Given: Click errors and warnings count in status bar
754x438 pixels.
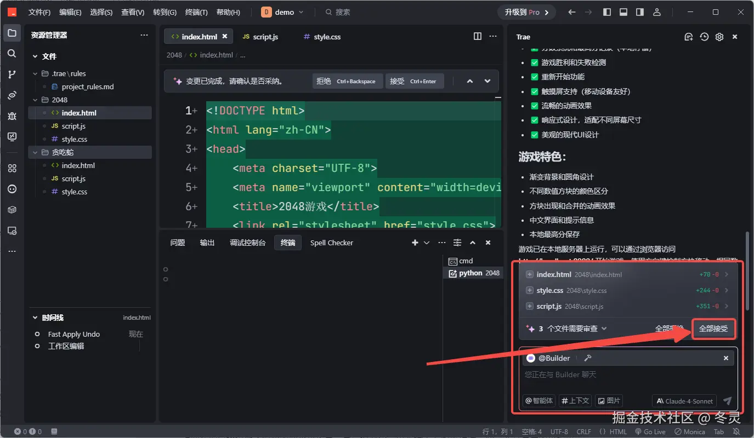Looking at the screenshot, I should click(28, 431).
